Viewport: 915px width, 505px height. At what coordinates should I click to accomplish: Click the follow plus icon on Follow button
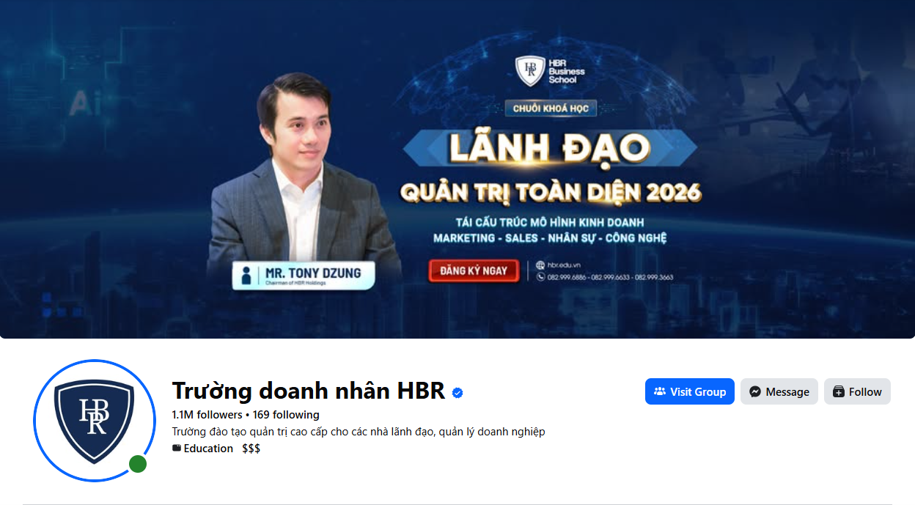pyautogui.click(x=839, y=392)
